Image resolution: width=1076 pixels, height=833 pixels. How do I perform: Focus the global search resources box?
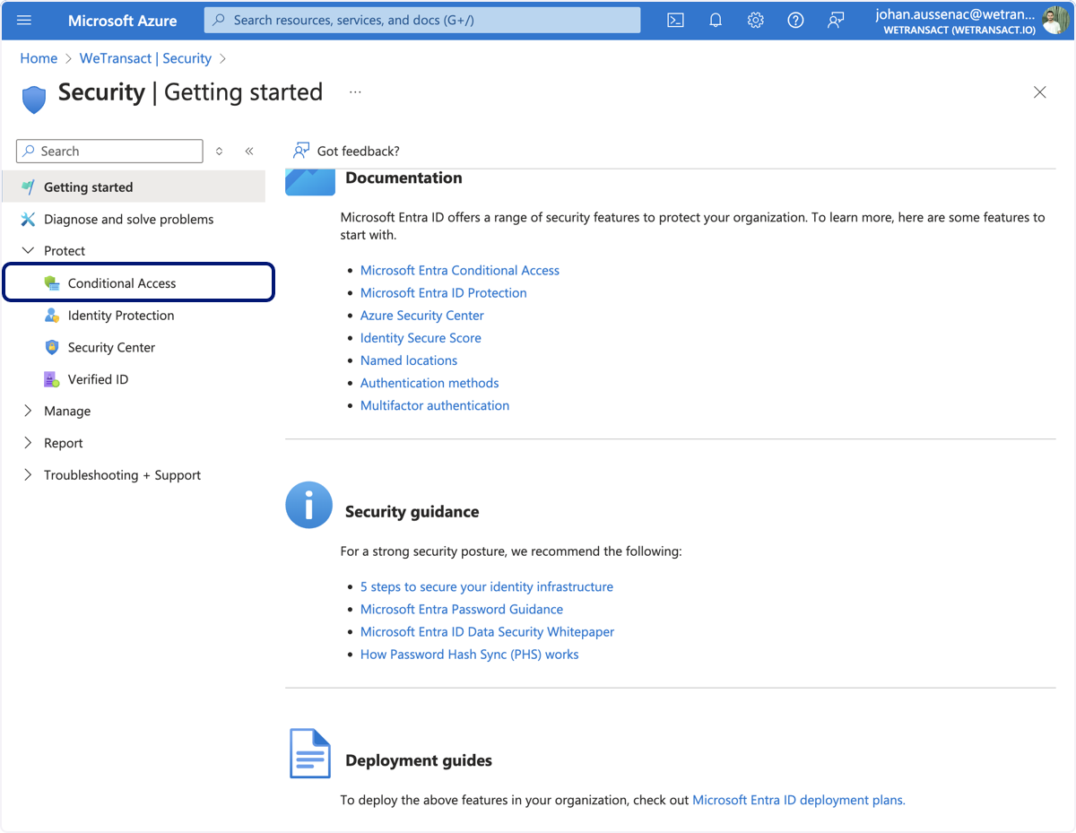click(422, 20)
